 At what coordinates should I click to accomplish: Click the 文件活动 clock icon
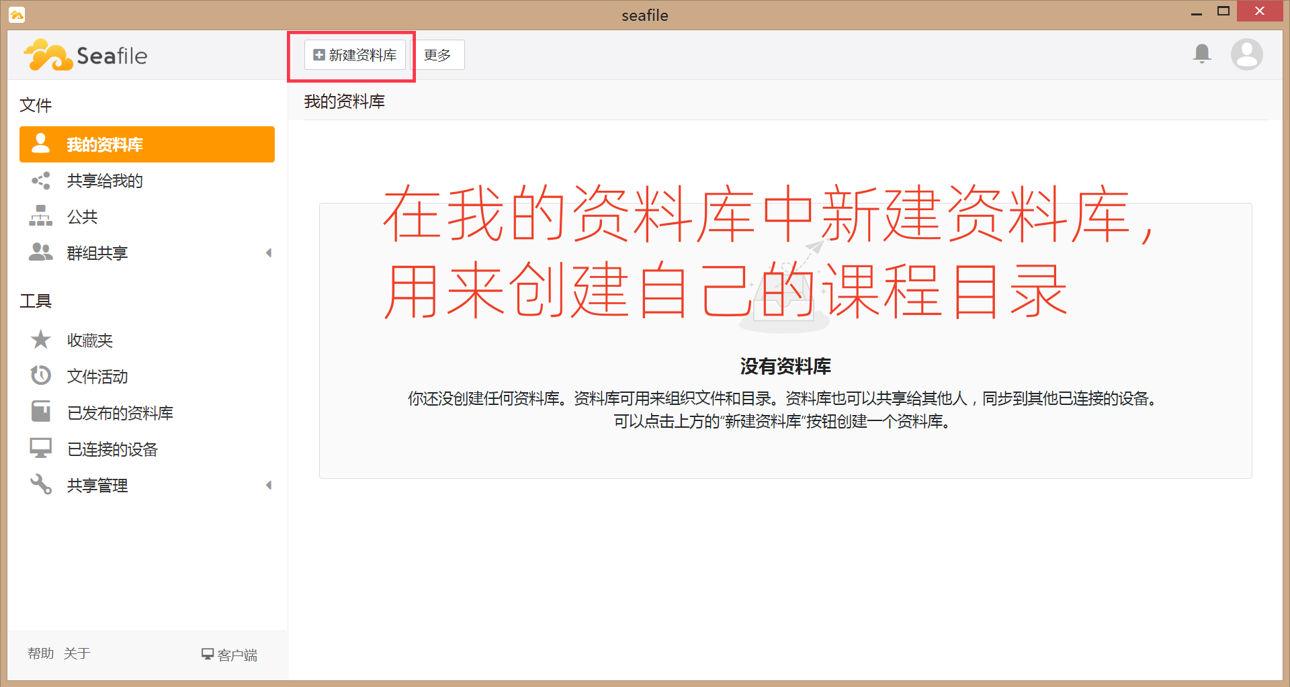coord(40,375)
